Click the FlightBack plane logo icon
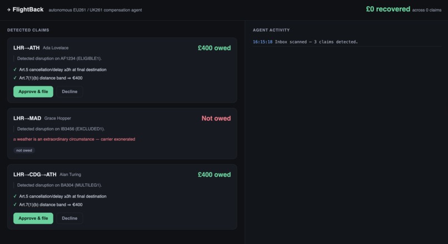This screenshot has height=244, width=448. (x=9, y=9)
